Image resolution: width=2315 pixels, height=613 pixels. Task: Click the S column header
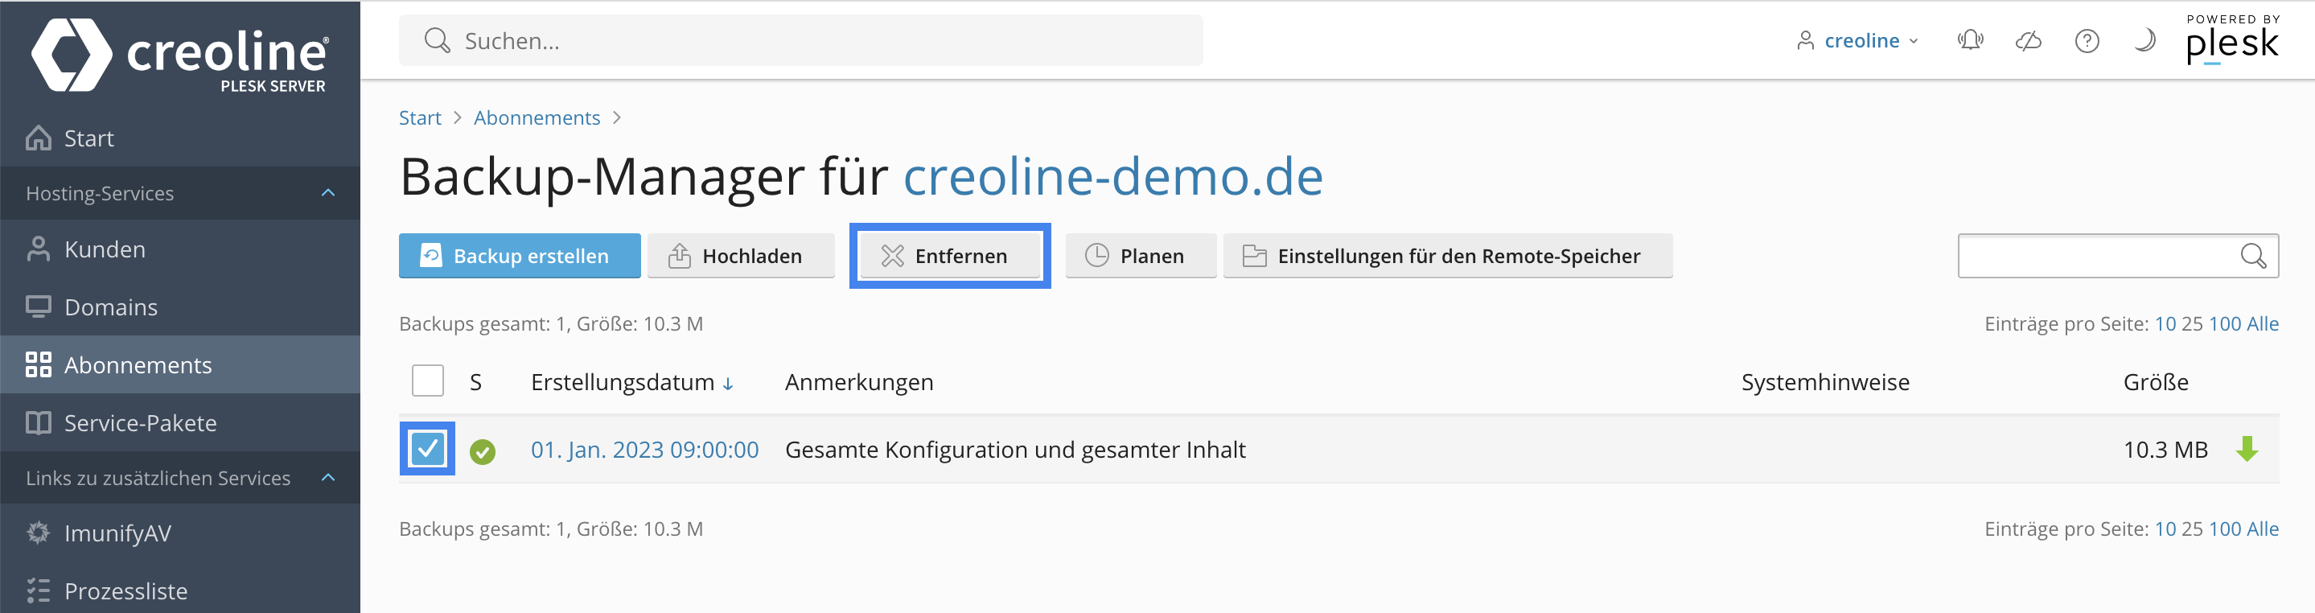tap(475, 382)
